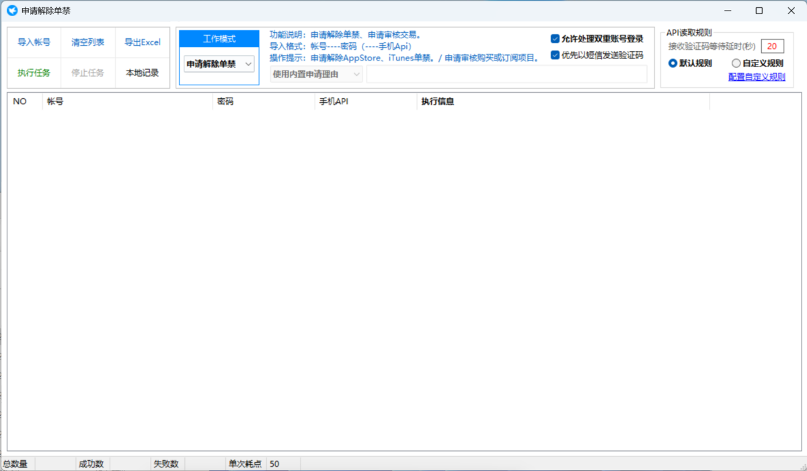
Task: Click the custom reason text field
Action: pos(506,74)
